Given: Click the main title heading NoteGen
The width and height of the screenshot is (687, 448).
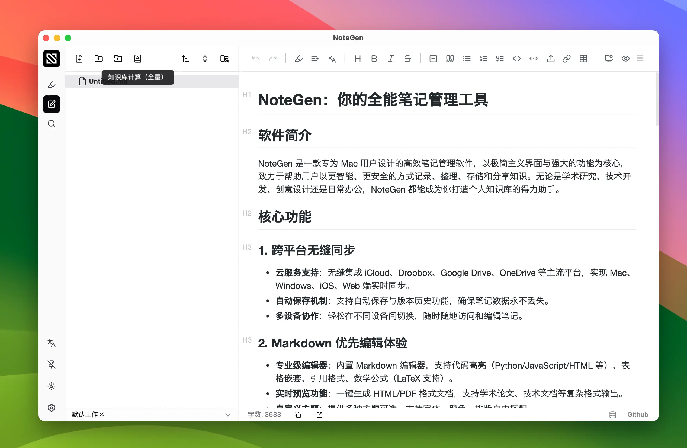Looking at the screenshot, I should click(x=373, y=100).
